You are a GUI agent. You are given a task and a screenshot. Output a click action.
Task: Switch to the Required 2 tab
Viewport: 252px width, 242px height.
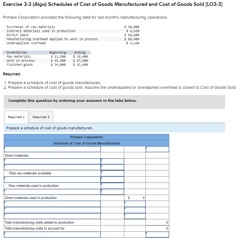pyautogui.click(x=41, y=117)
